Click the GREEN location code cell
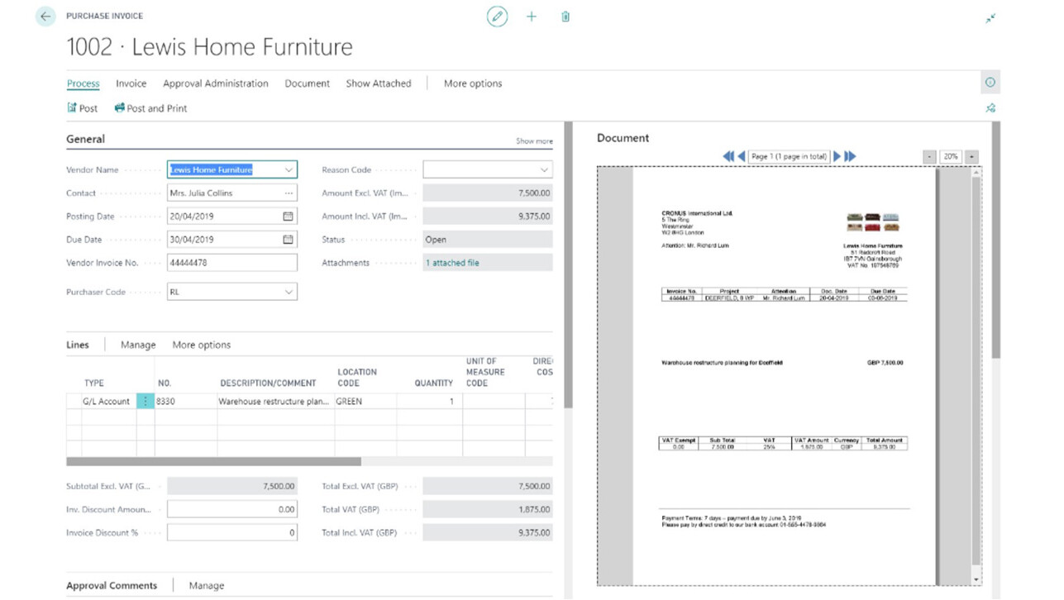The width and height of the screenshot is (1064, 600). tap(365, 402)
